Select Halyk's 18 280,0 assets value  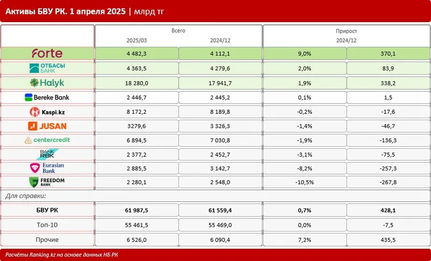click(136, 83)
